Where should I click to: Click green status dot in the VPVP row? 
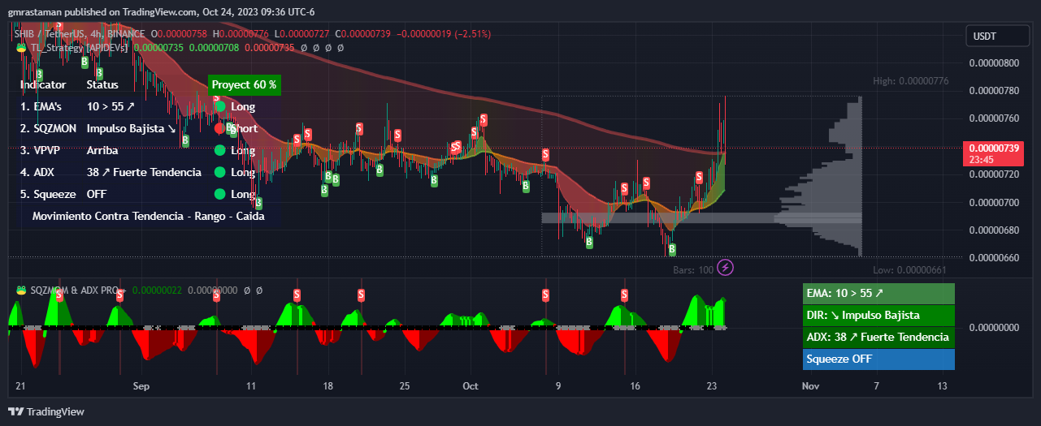tap(220, 150)
